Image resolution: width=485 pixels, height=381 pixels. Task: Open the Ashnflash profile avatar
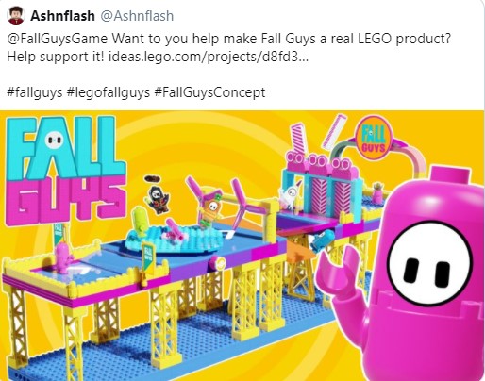pos(16,15)
